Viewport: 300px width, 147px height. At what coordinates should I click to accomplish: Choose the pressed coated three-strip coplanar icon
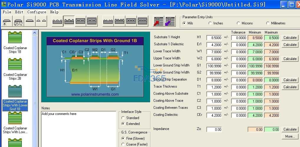click(69, 21)
